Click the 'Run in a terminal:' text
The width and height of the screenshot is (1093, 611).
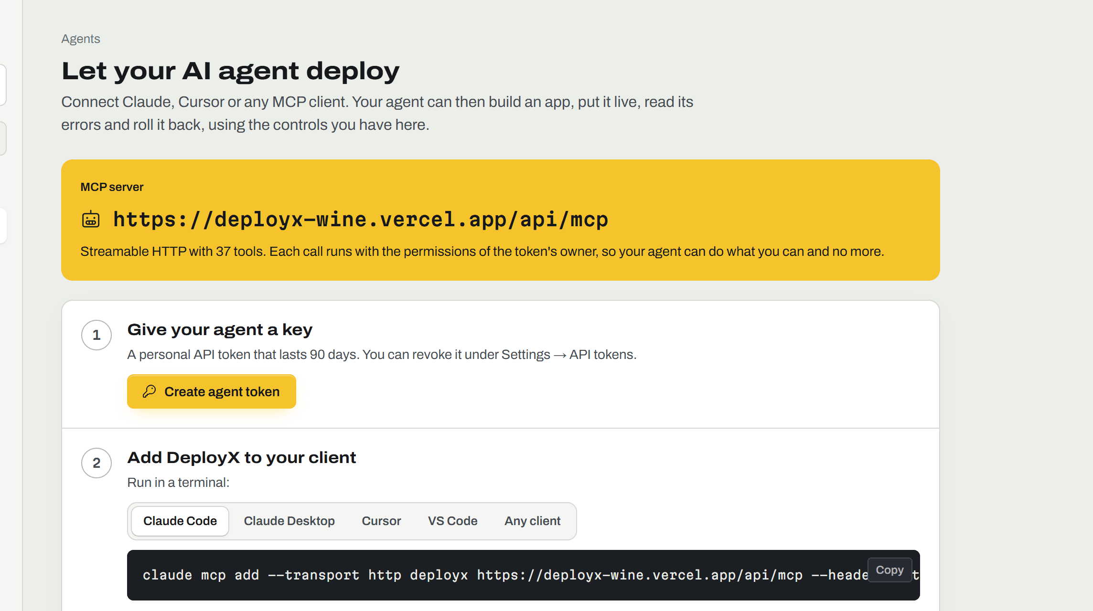point(178,483)
